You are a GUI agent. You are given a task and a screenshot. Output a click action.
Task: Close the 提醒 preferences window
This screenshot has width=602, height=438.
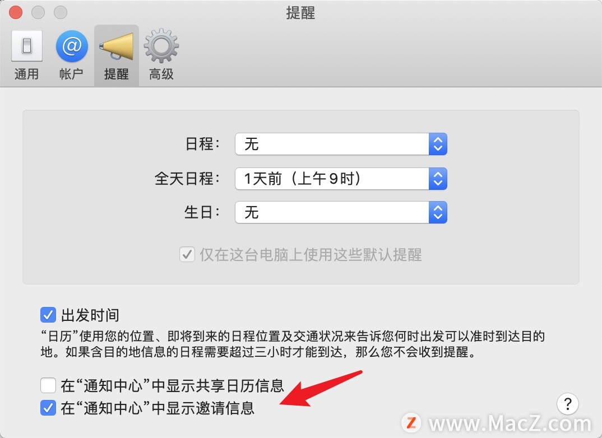16,12
